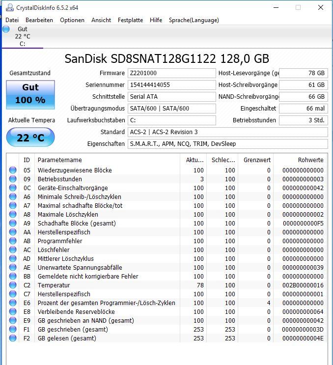Click status orb of Löschfehler row
The height and width of the screenshot is (365, 333).
[13, 250]
